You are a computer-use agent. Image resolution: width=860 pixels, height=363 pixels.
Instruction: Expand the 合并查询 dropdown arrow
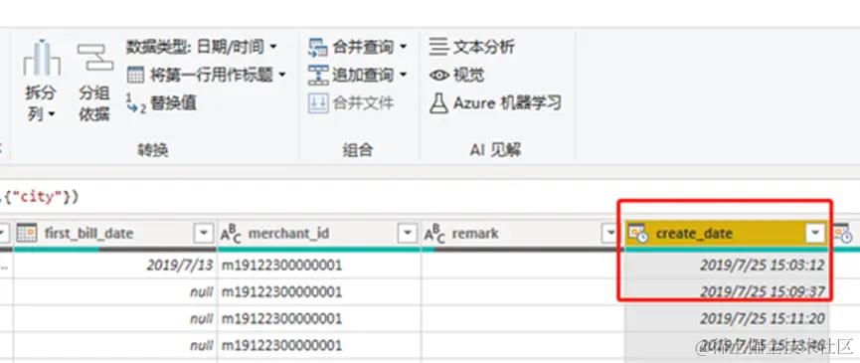click(x=403, y=47)
